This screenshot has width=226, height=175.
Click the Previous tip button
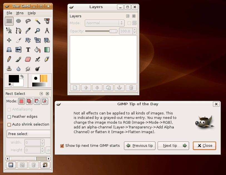[x=140, y=146]
